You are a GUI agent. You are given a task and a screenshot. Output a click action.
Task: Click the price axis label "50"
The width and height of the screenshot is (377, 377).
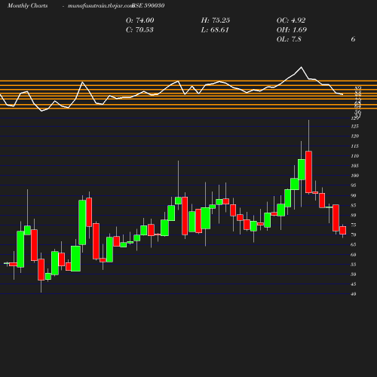click(x=354, y=274)
